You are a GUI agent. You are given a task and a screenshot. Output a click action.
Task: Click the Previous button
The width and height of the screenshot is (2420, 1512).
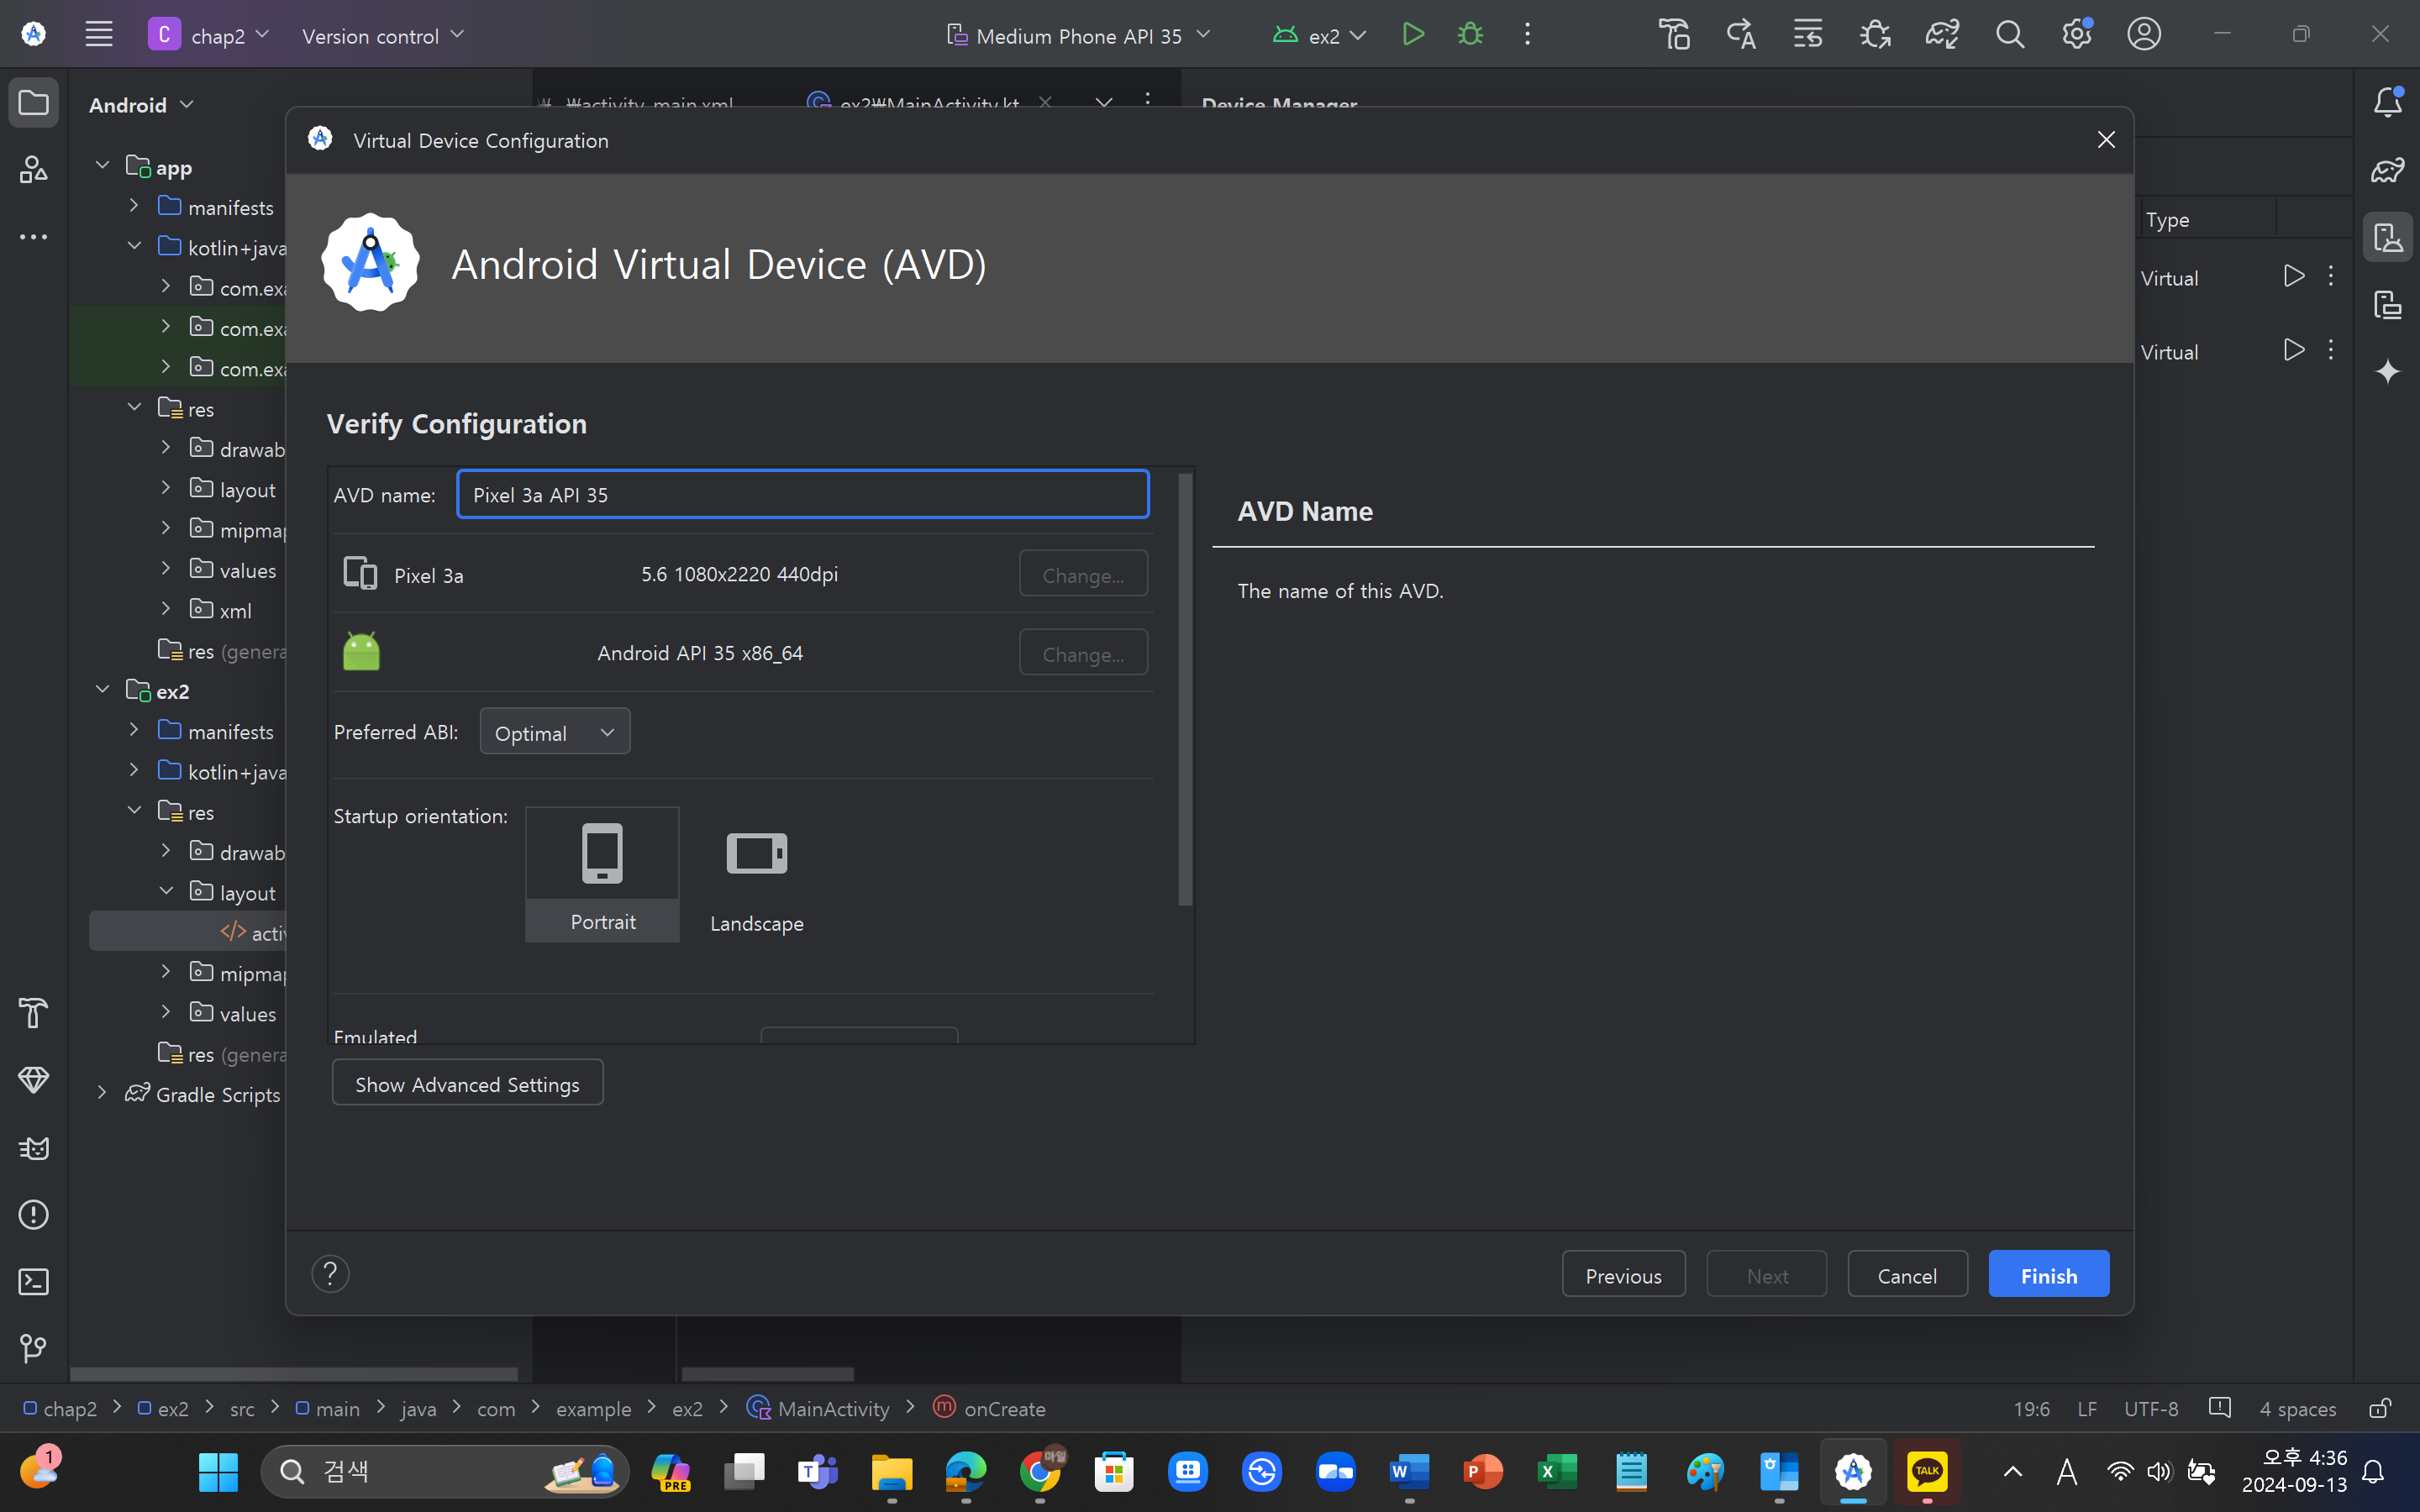click(1623, 1274)
